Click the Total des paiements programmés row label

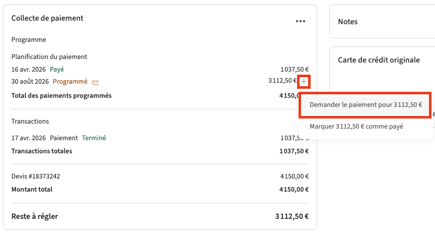tap(61, 95)
